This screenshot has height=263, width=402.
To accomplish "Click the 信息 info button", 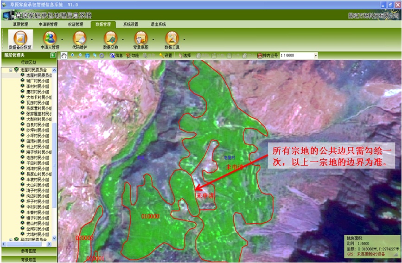I will (116, 56).
